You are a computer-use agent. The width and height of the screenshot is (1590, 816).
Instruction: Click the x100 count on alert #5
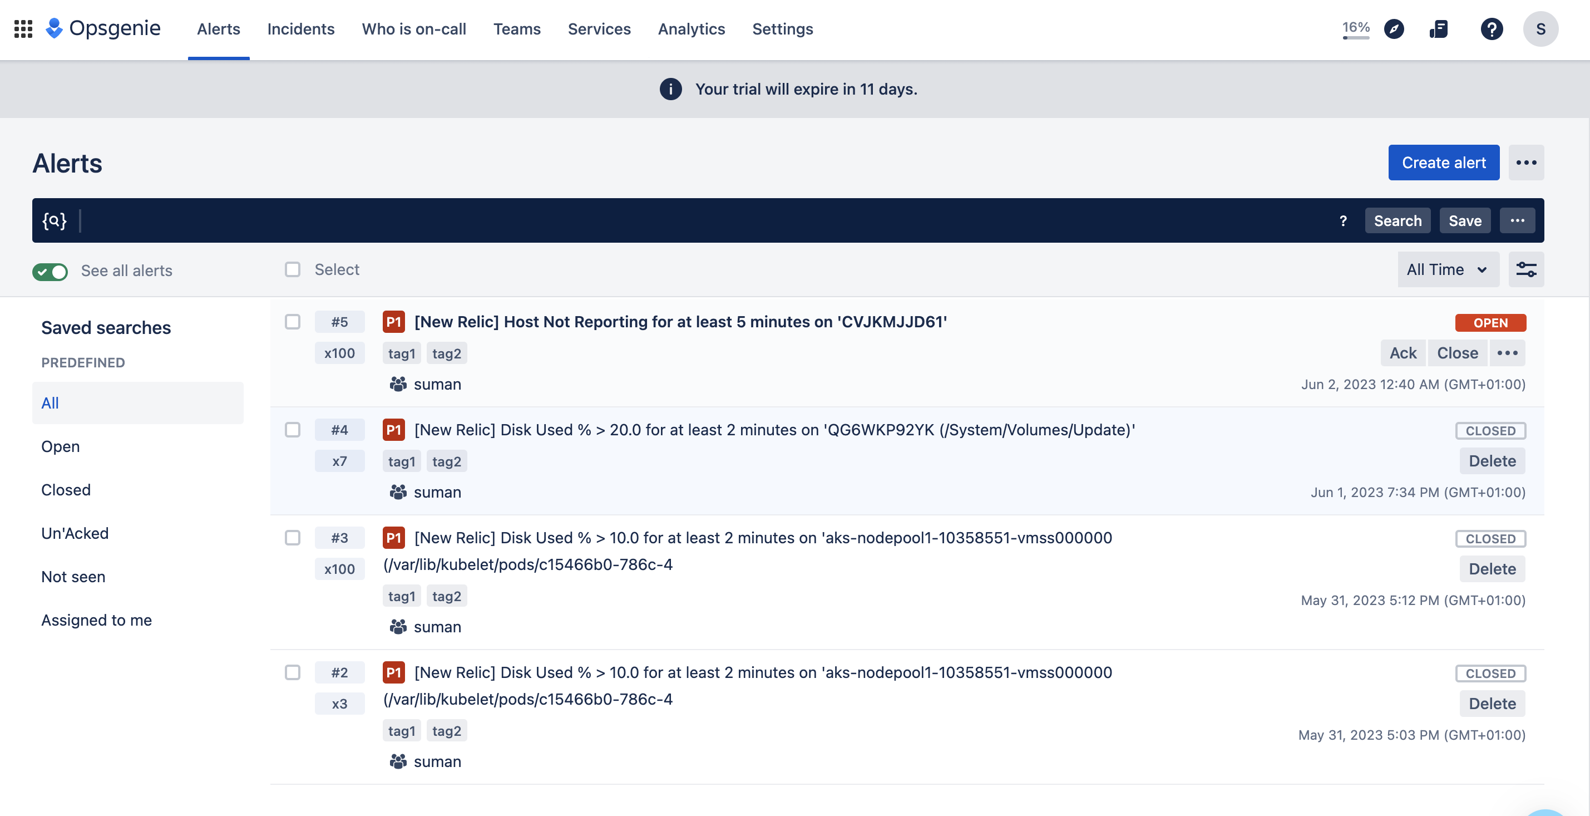[x=339, y=353]
